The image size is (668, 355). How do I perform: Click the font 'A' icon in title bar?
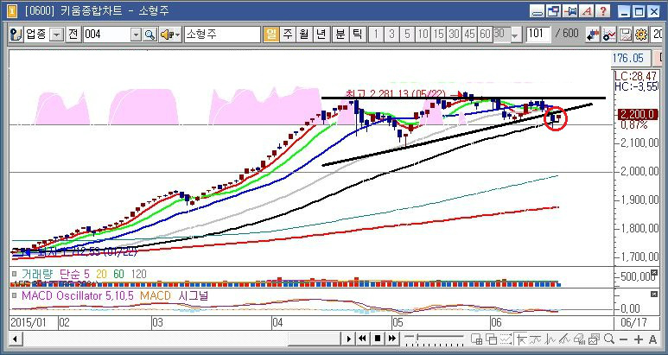pyautogui.click(x=587, y=12)
